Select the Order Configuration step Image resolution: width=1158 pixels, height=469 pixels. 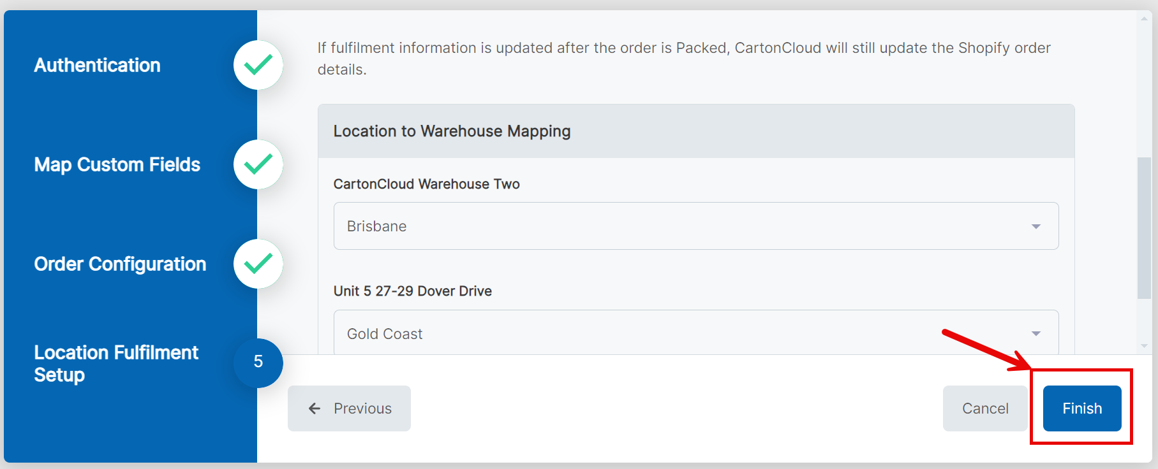pos(120,264)
